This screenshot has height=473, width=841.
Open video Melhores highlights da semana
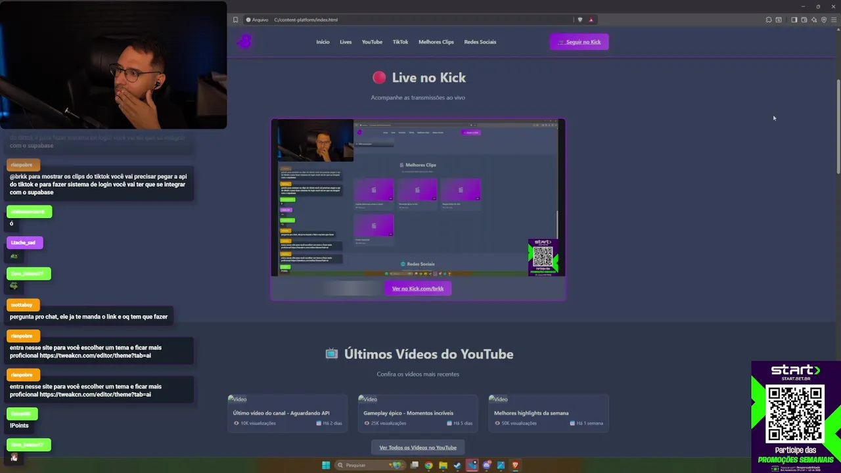(x=549, y=413)
